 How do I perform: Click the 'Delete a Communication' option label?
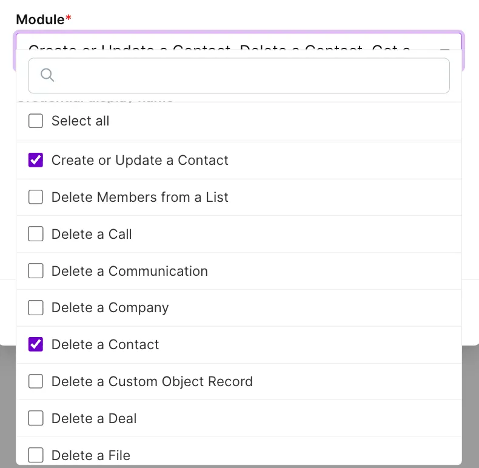pos(130,271)
